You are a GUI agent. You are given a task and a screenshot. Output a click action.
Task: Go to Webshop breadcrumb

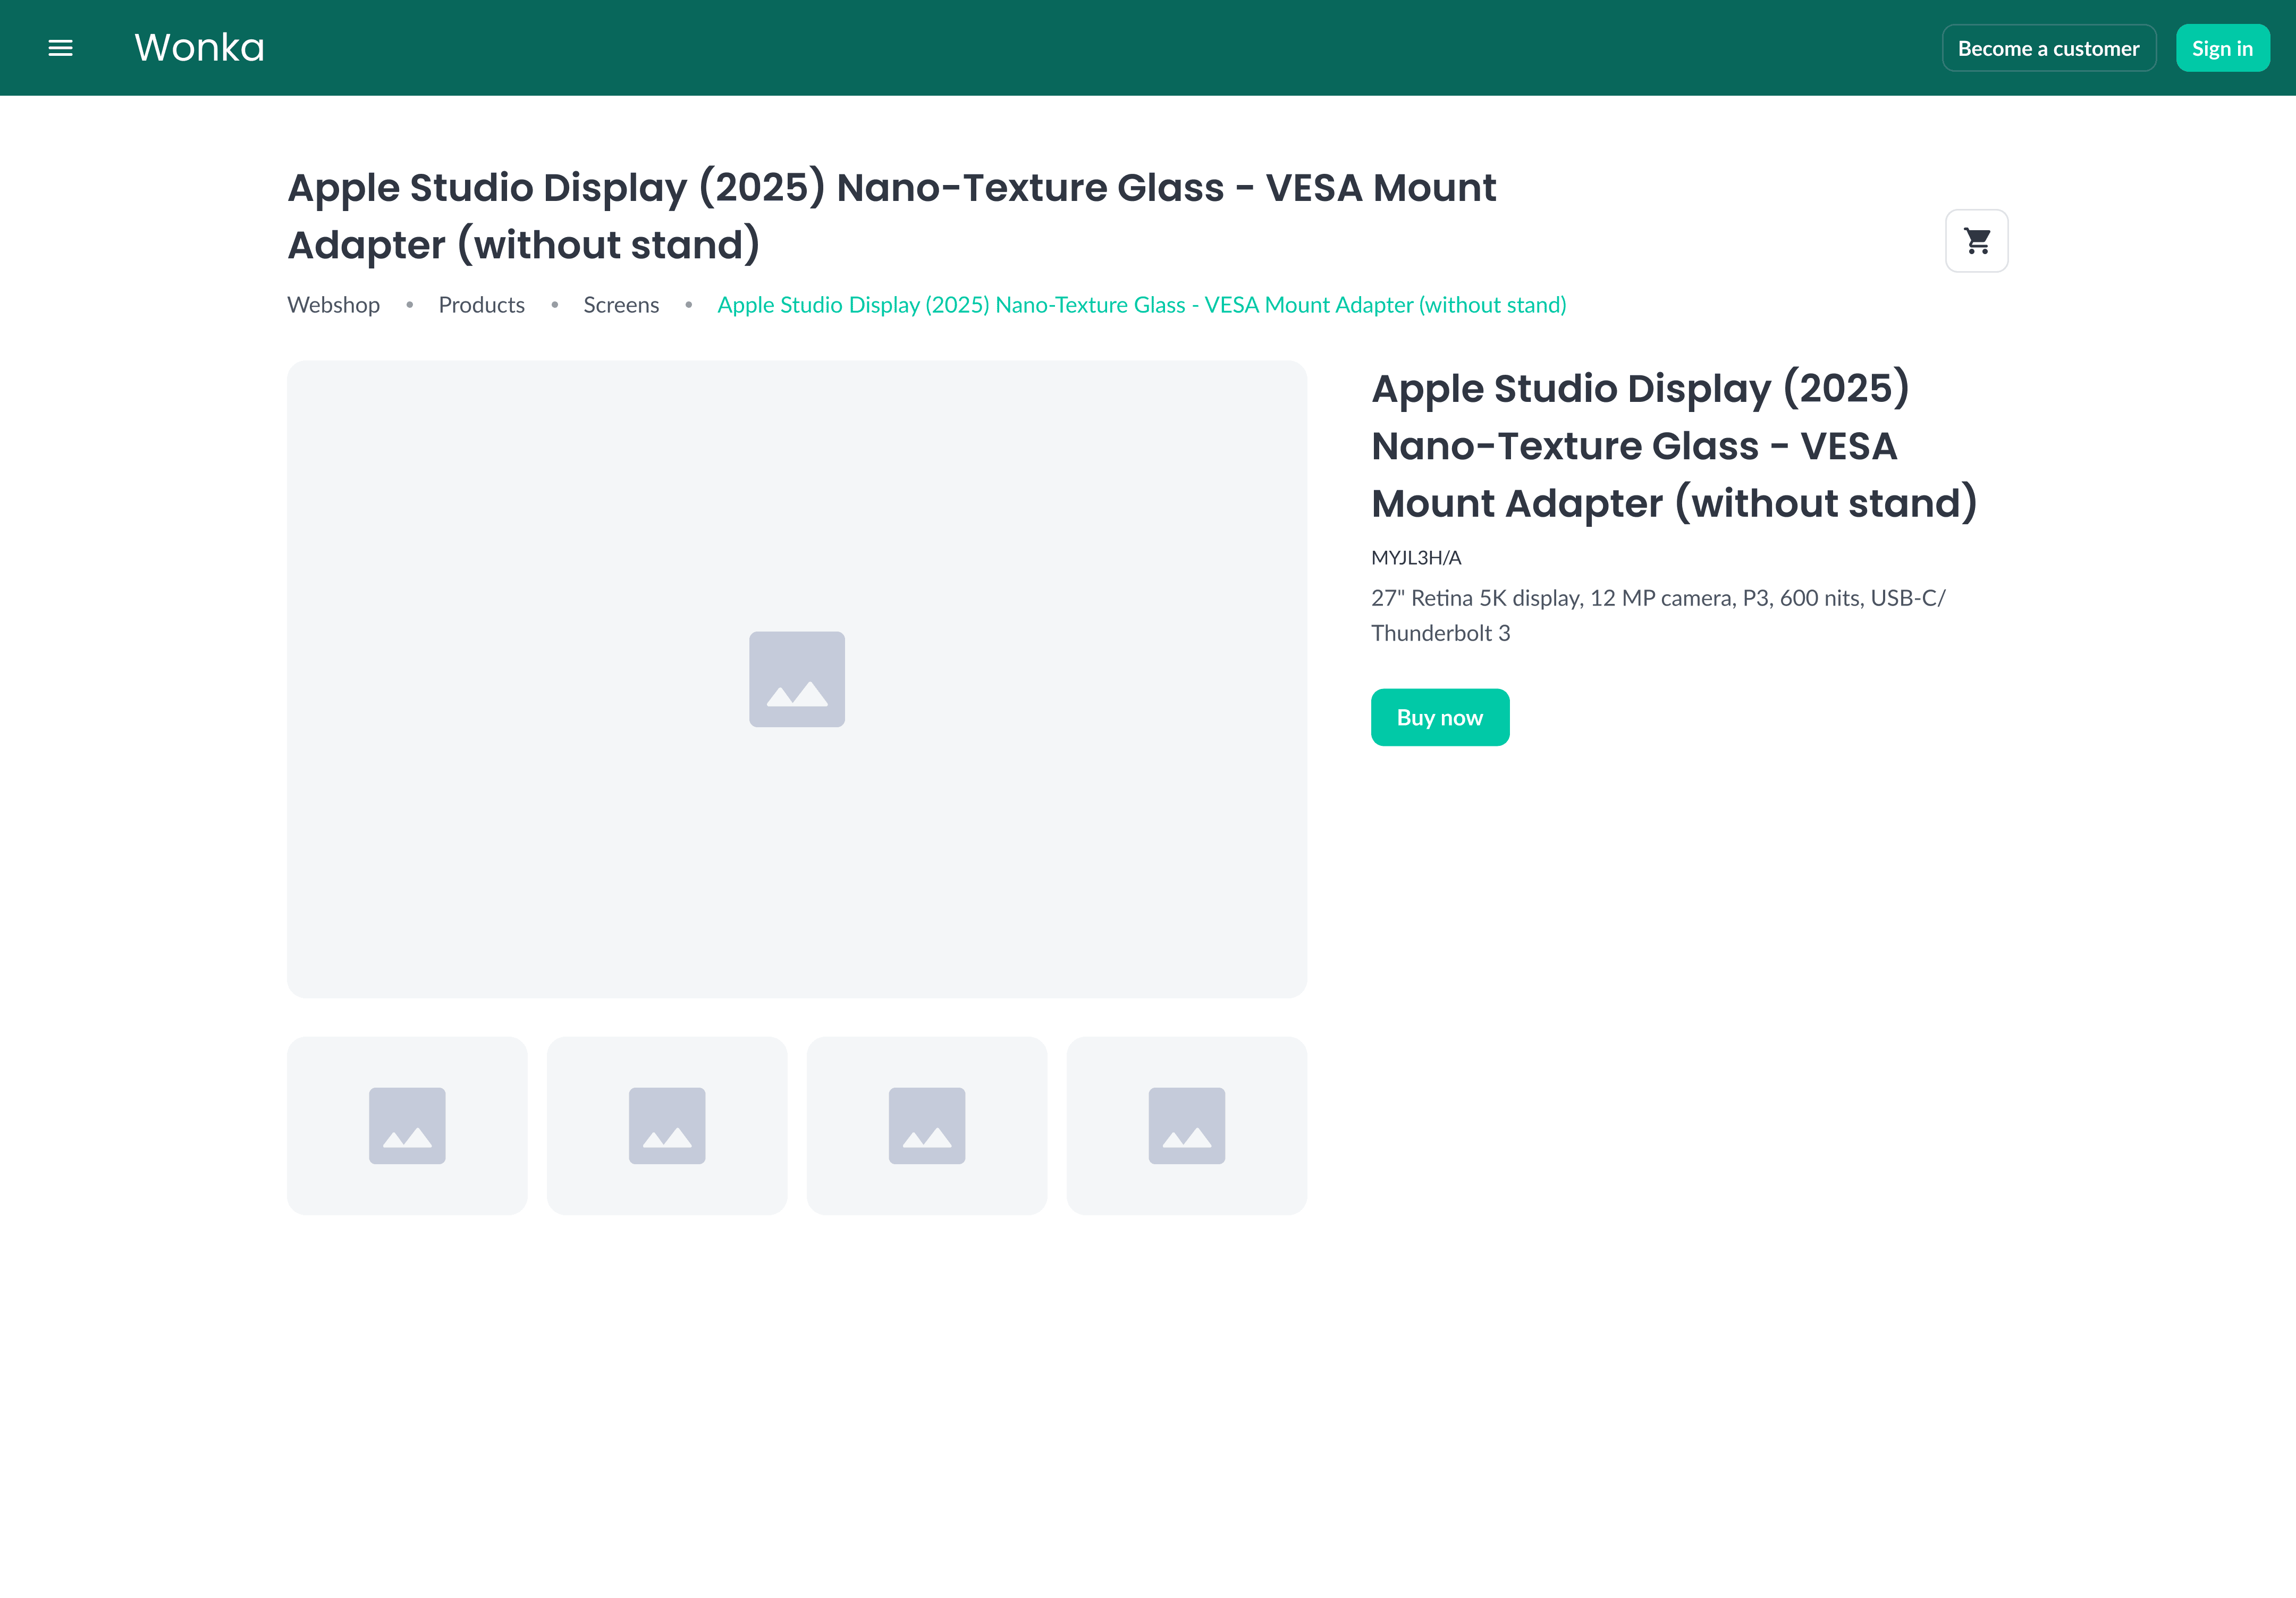[333, 305]
